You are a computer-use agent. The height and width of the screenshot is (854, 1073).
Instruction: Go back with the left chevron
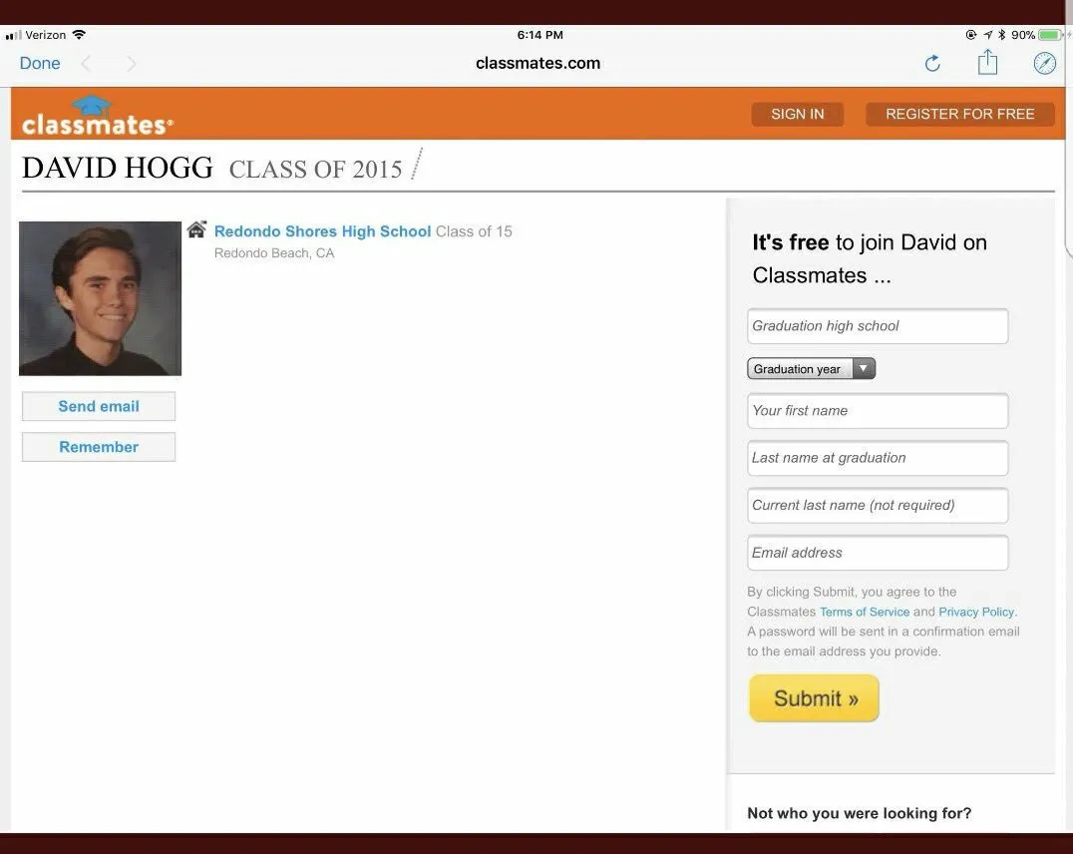coord(86,64)
